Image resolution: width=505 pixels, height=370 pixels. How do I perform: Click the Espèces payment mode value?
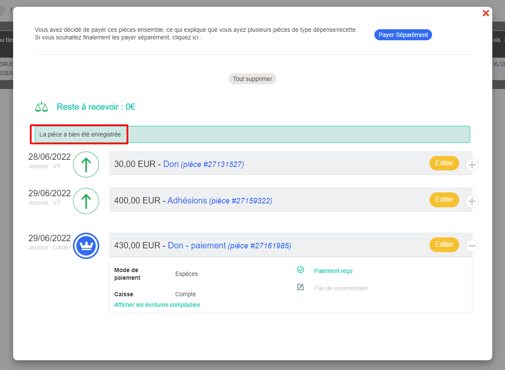pyautogui.click(x=187, y=274)
